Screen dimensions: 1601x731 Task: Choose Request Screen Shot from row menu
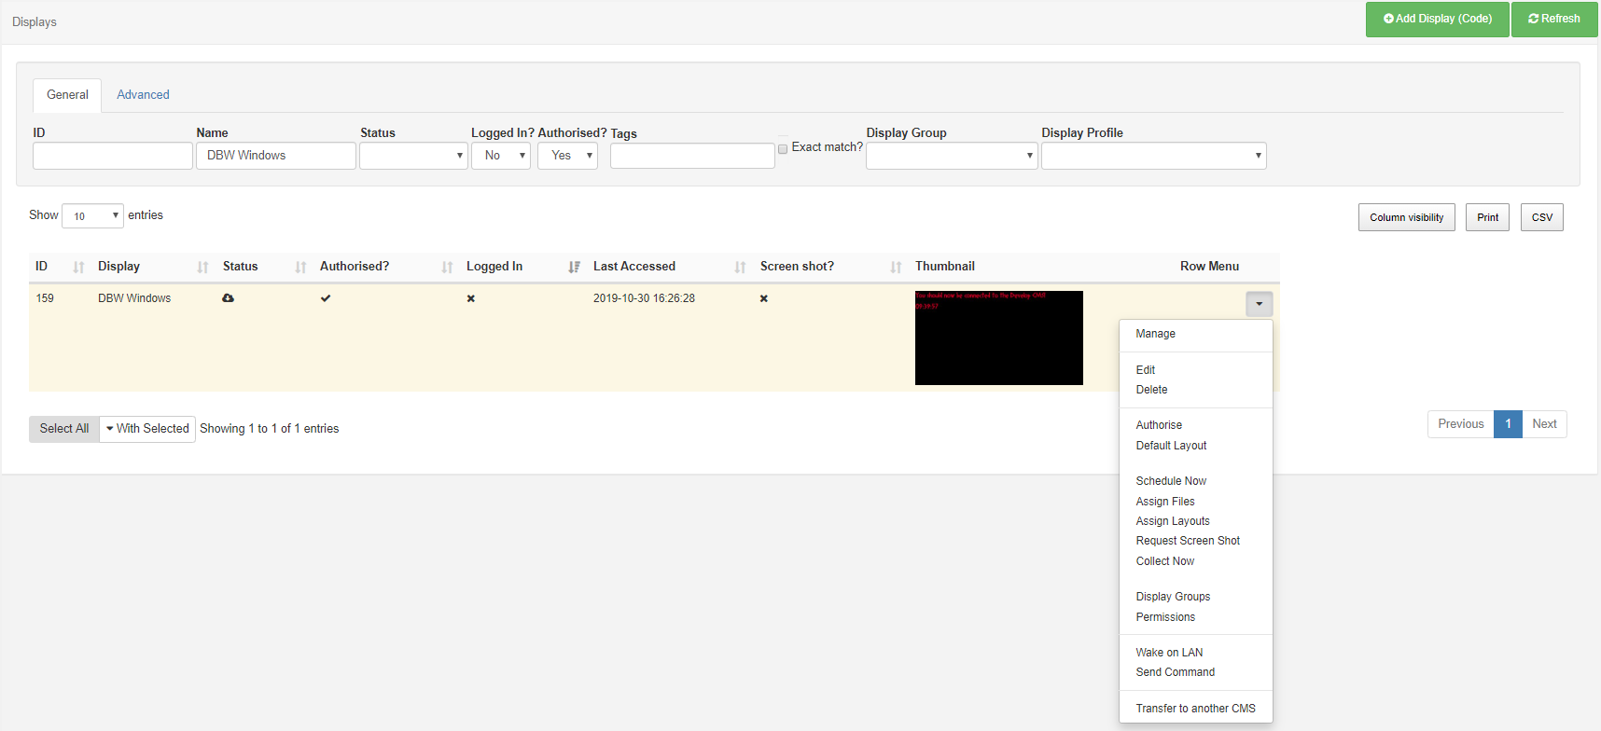click(1188, 541)
